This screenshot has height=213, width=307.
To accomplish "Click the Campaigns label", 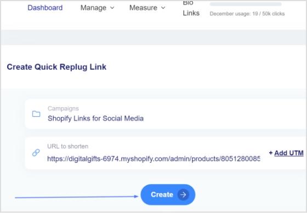I will point(63,108).
